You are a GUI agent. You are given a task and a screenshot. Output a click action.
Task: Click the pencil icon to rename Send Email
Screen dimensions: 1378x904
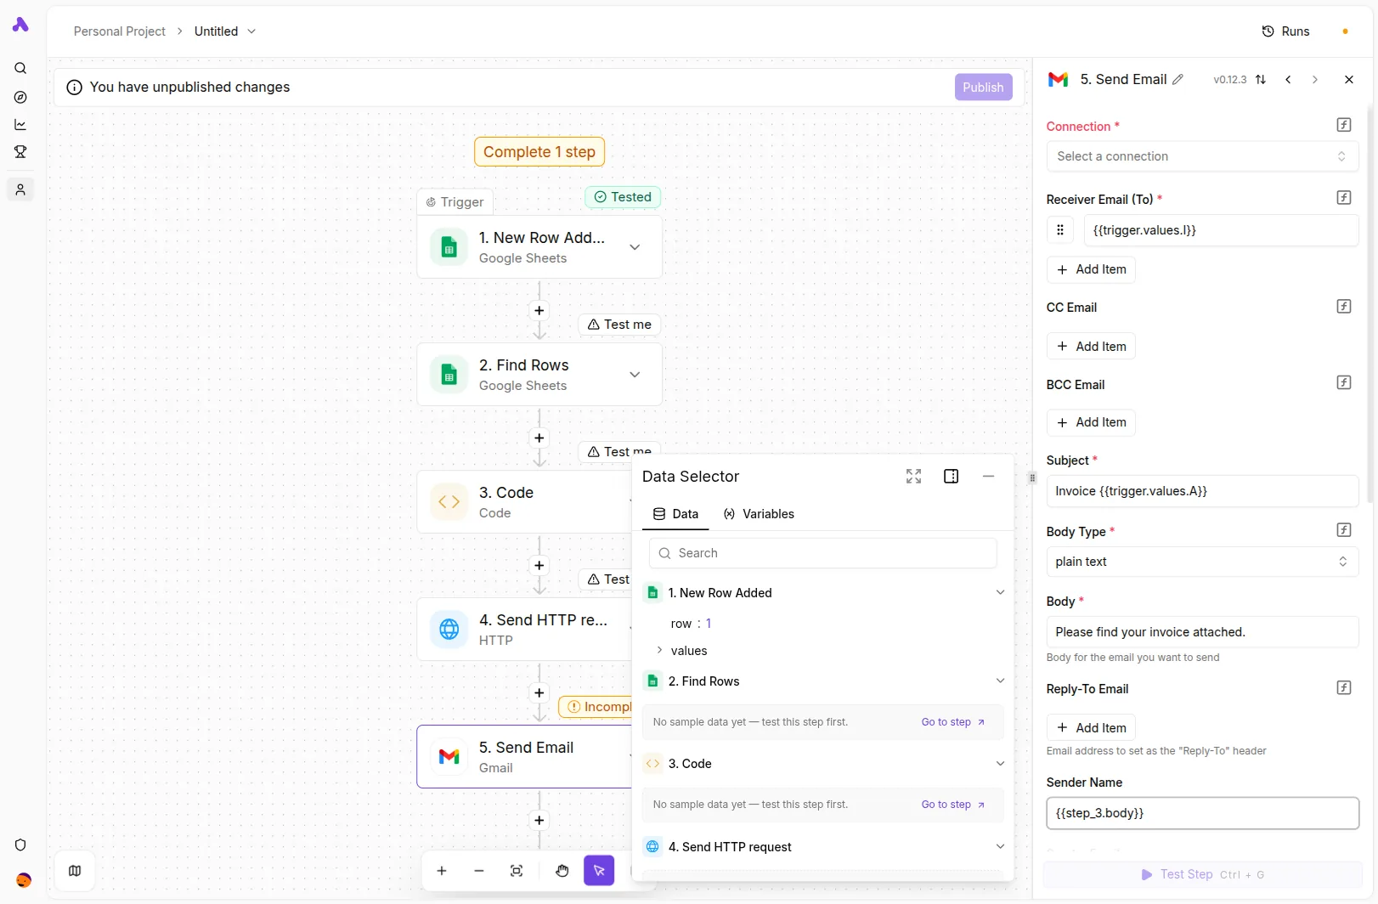point(1178,80)
